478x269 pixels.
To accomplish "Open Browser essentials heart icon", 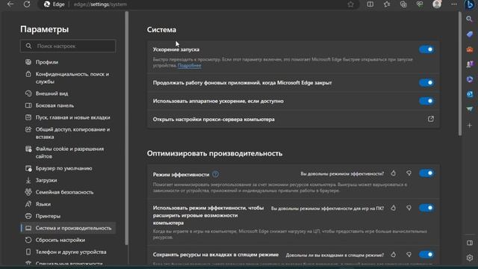I will click(x=420, y=4).
